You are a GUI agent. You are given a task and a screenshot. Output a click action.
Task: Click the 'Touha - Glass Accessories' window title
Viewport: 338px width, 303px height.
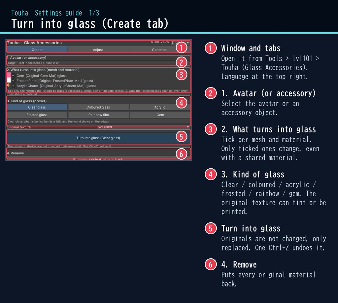pyautogui.click(x=34, y=43)
